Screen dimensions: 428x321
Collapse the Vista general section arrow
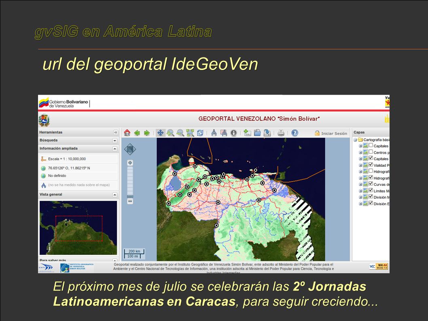pyautogui.click(x=115, y=195)
